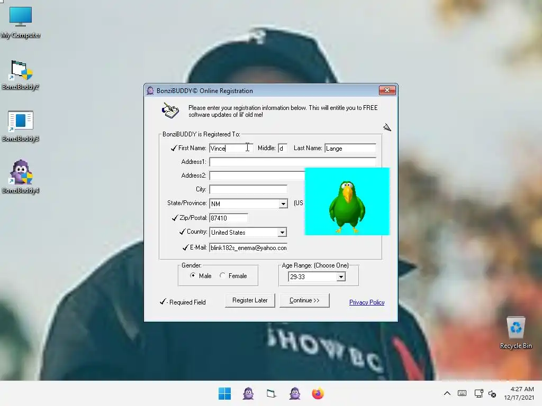This screenshot has width=542, height=406.
Task: Click the Continue >> button
Action: coord(304,300)
